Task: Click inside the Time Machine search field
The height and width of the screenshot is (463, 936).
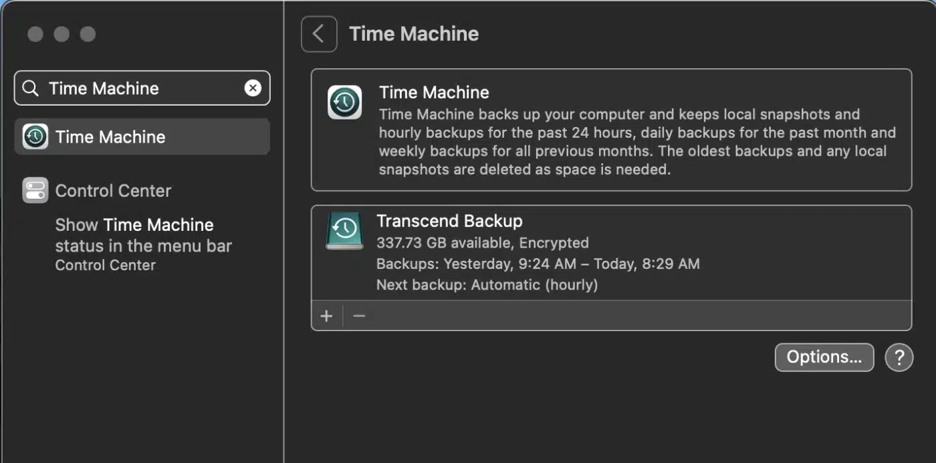Action: [140, 88]
